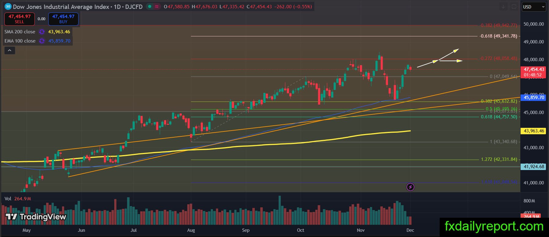Click the faint down-arrow pane icon near USD

pyautogui.click(x=503, y=7)
